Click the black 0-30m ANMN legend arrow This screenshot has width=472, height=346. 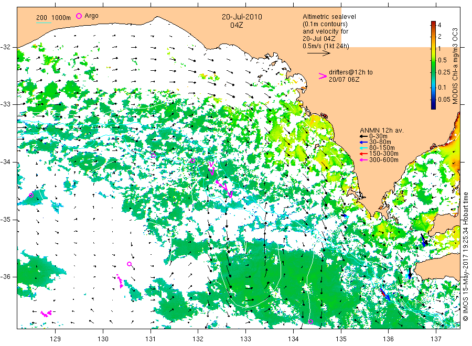[363, 136]
